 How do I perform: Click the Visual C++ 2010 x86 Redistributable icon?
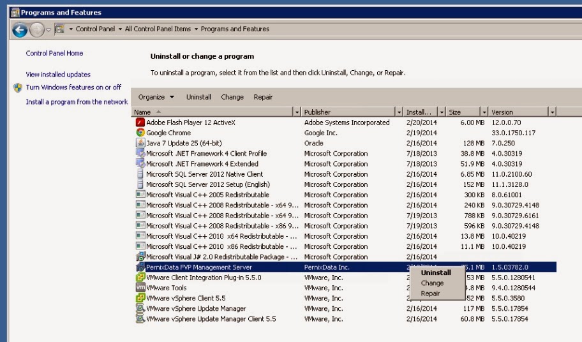point(140,246)
